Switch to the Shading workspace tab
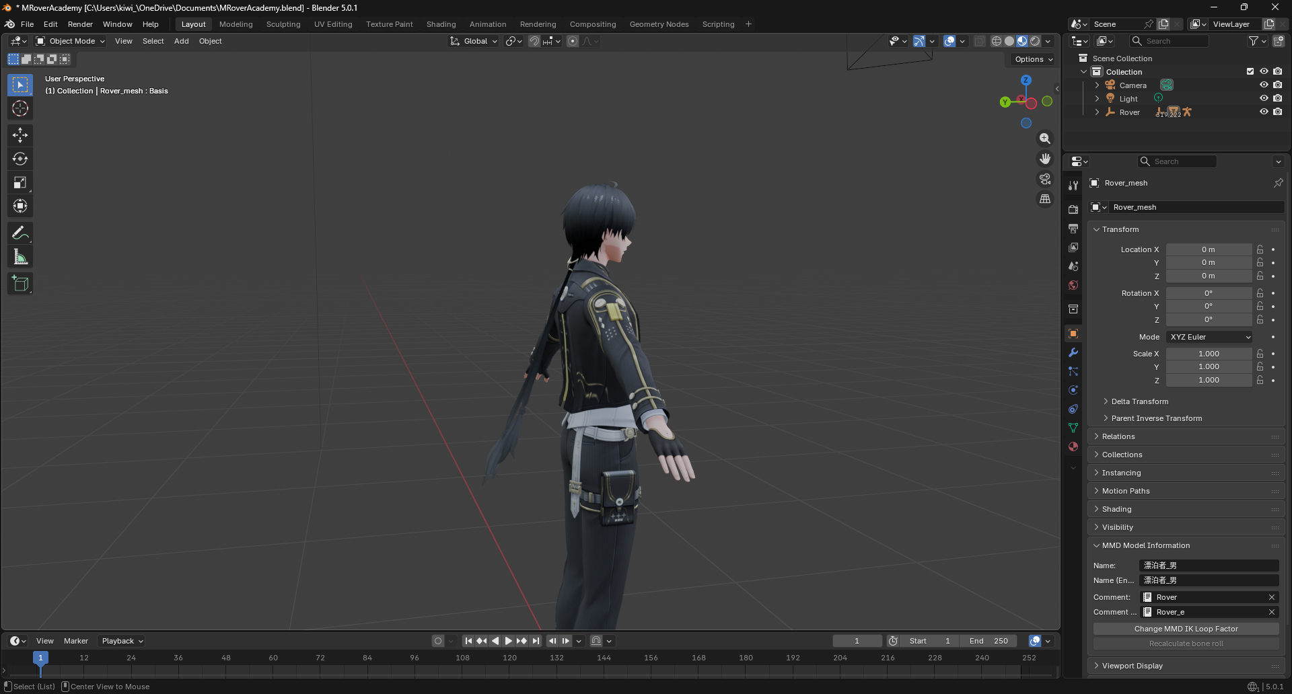This screenshot has width=1292, height=694. click(x=441, y=24)
